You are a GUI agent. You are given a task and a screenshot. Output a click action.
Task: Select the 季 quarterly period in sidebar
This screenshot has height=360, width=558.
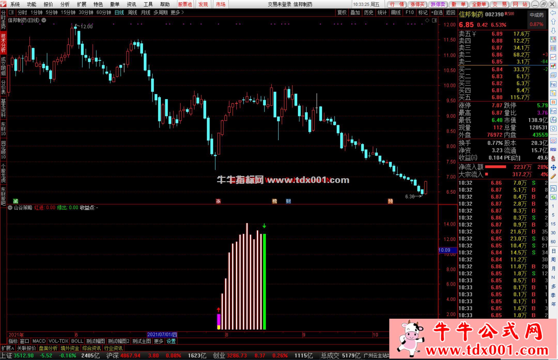tap(553, 295)
